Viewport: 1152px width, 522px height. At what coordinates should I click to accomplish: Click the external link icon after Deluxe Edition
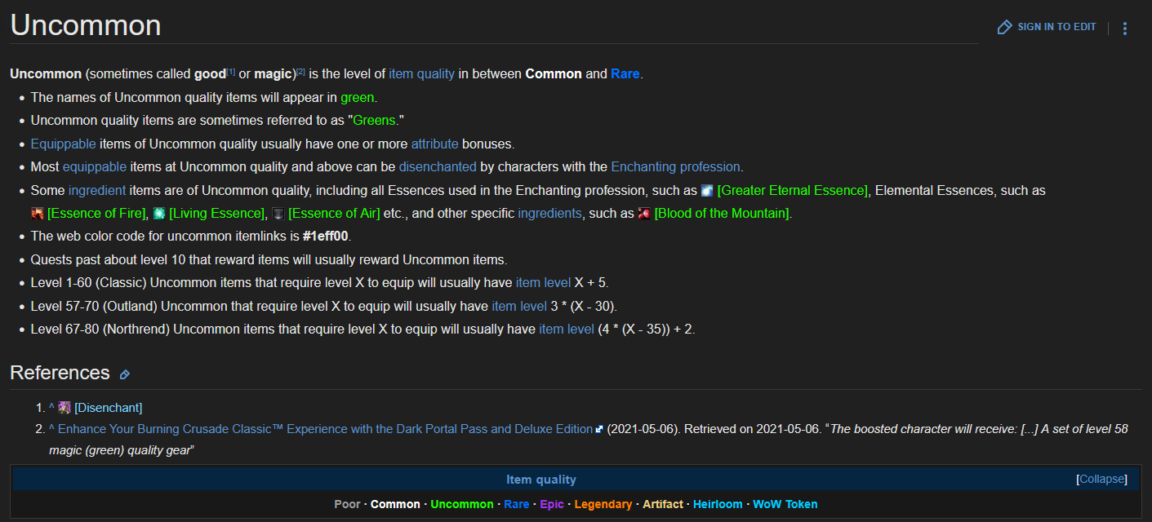599,429
